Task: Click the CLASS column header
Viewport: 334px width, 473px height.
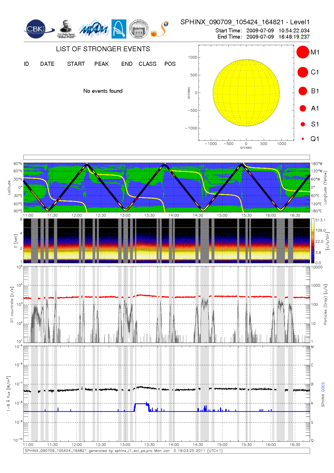Action: pyautogui.click(x=148, y=64)
